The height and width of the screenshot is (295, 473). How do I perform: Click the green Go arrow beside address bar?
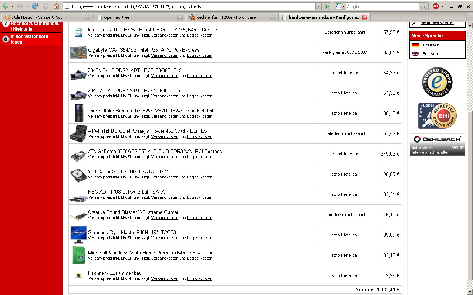326,6
